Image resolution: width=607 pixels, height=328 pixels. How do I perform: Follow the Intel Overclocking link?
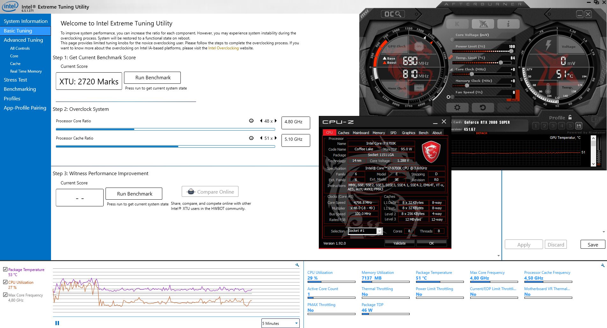223,48
